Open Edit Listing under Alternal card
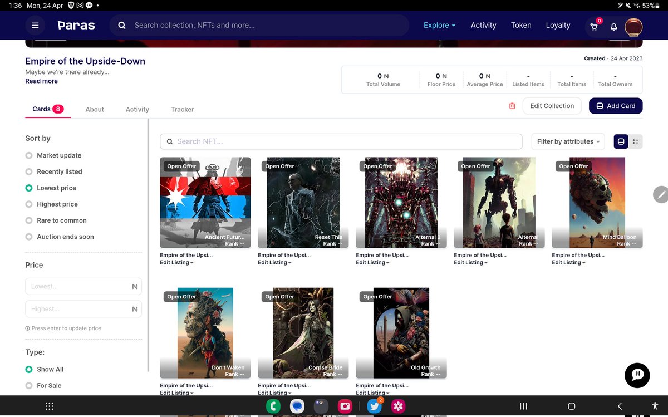The image size is (668, 417). (470, 262)
